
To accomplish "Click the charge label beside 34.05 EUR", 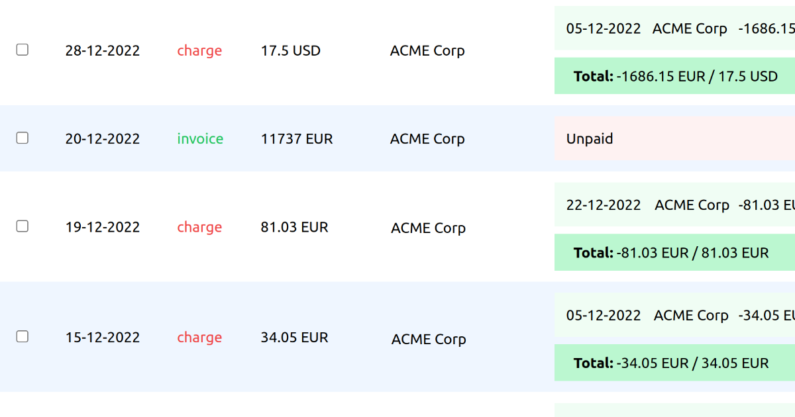I will [199, 338].
